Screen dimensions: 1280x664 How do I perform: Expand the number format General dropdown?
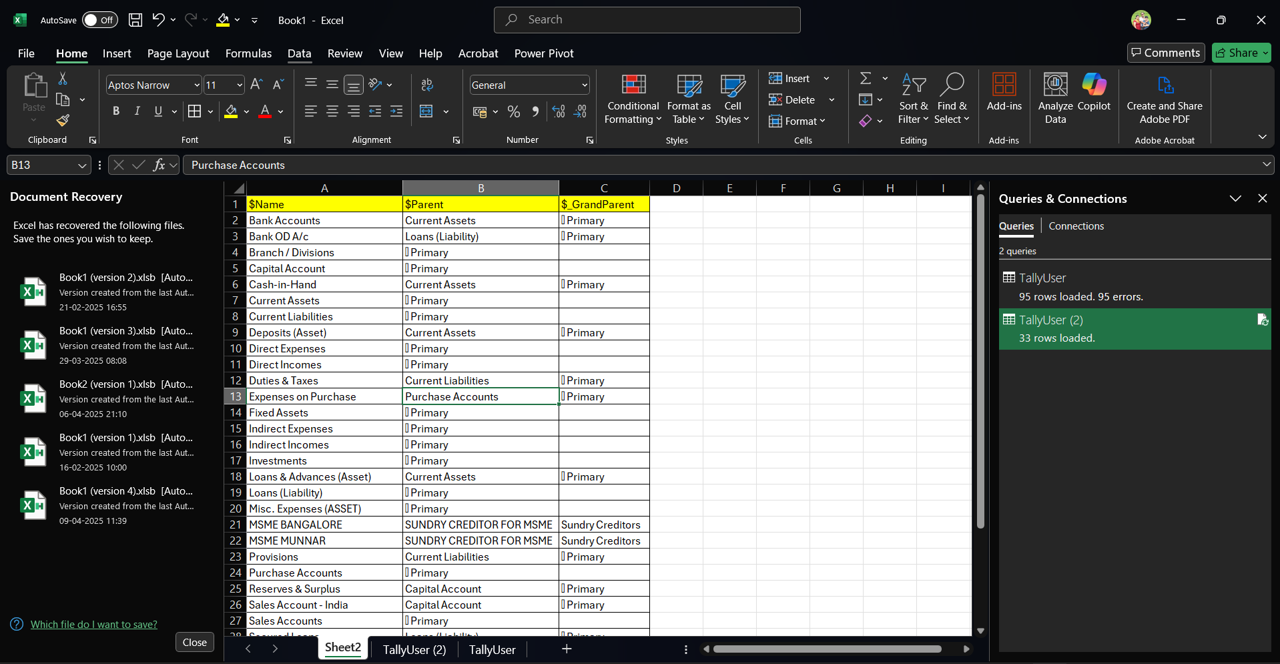[x=585, y=85]
